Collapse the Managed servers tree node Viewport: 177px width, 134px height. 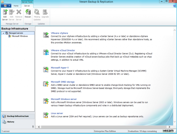(3, 33)
